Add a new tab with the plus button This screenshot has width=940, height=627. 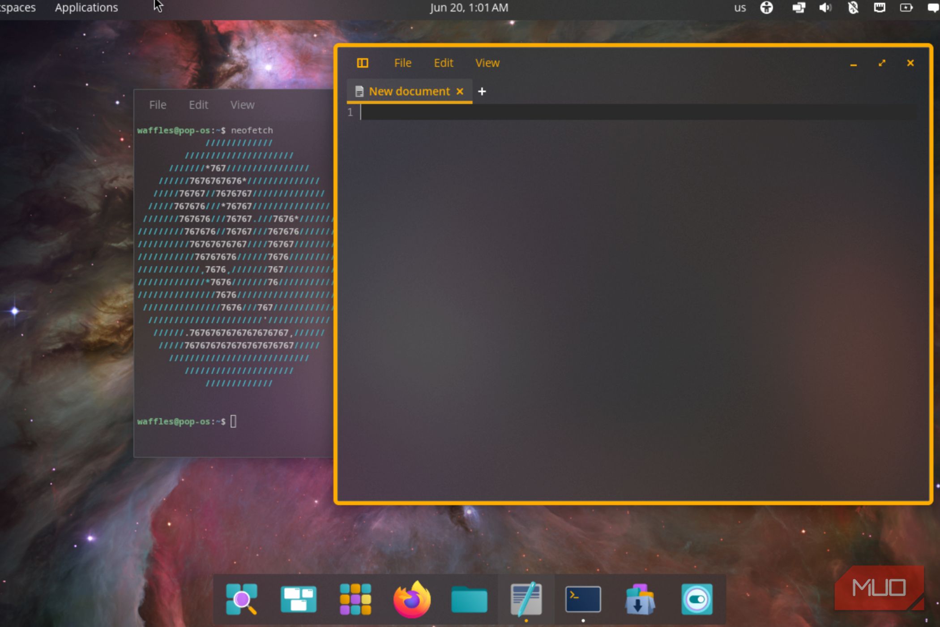[482, 91]
